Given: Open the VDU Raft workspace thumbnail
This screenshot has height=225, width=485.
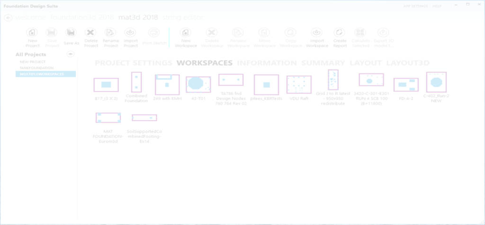Looking at the screenshot, I should pyautogui.click(x=299, y=84).
